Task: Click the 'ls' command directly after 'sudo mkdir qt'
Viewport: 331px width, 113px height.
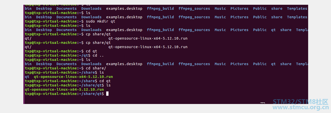Action: click(88, 26)
